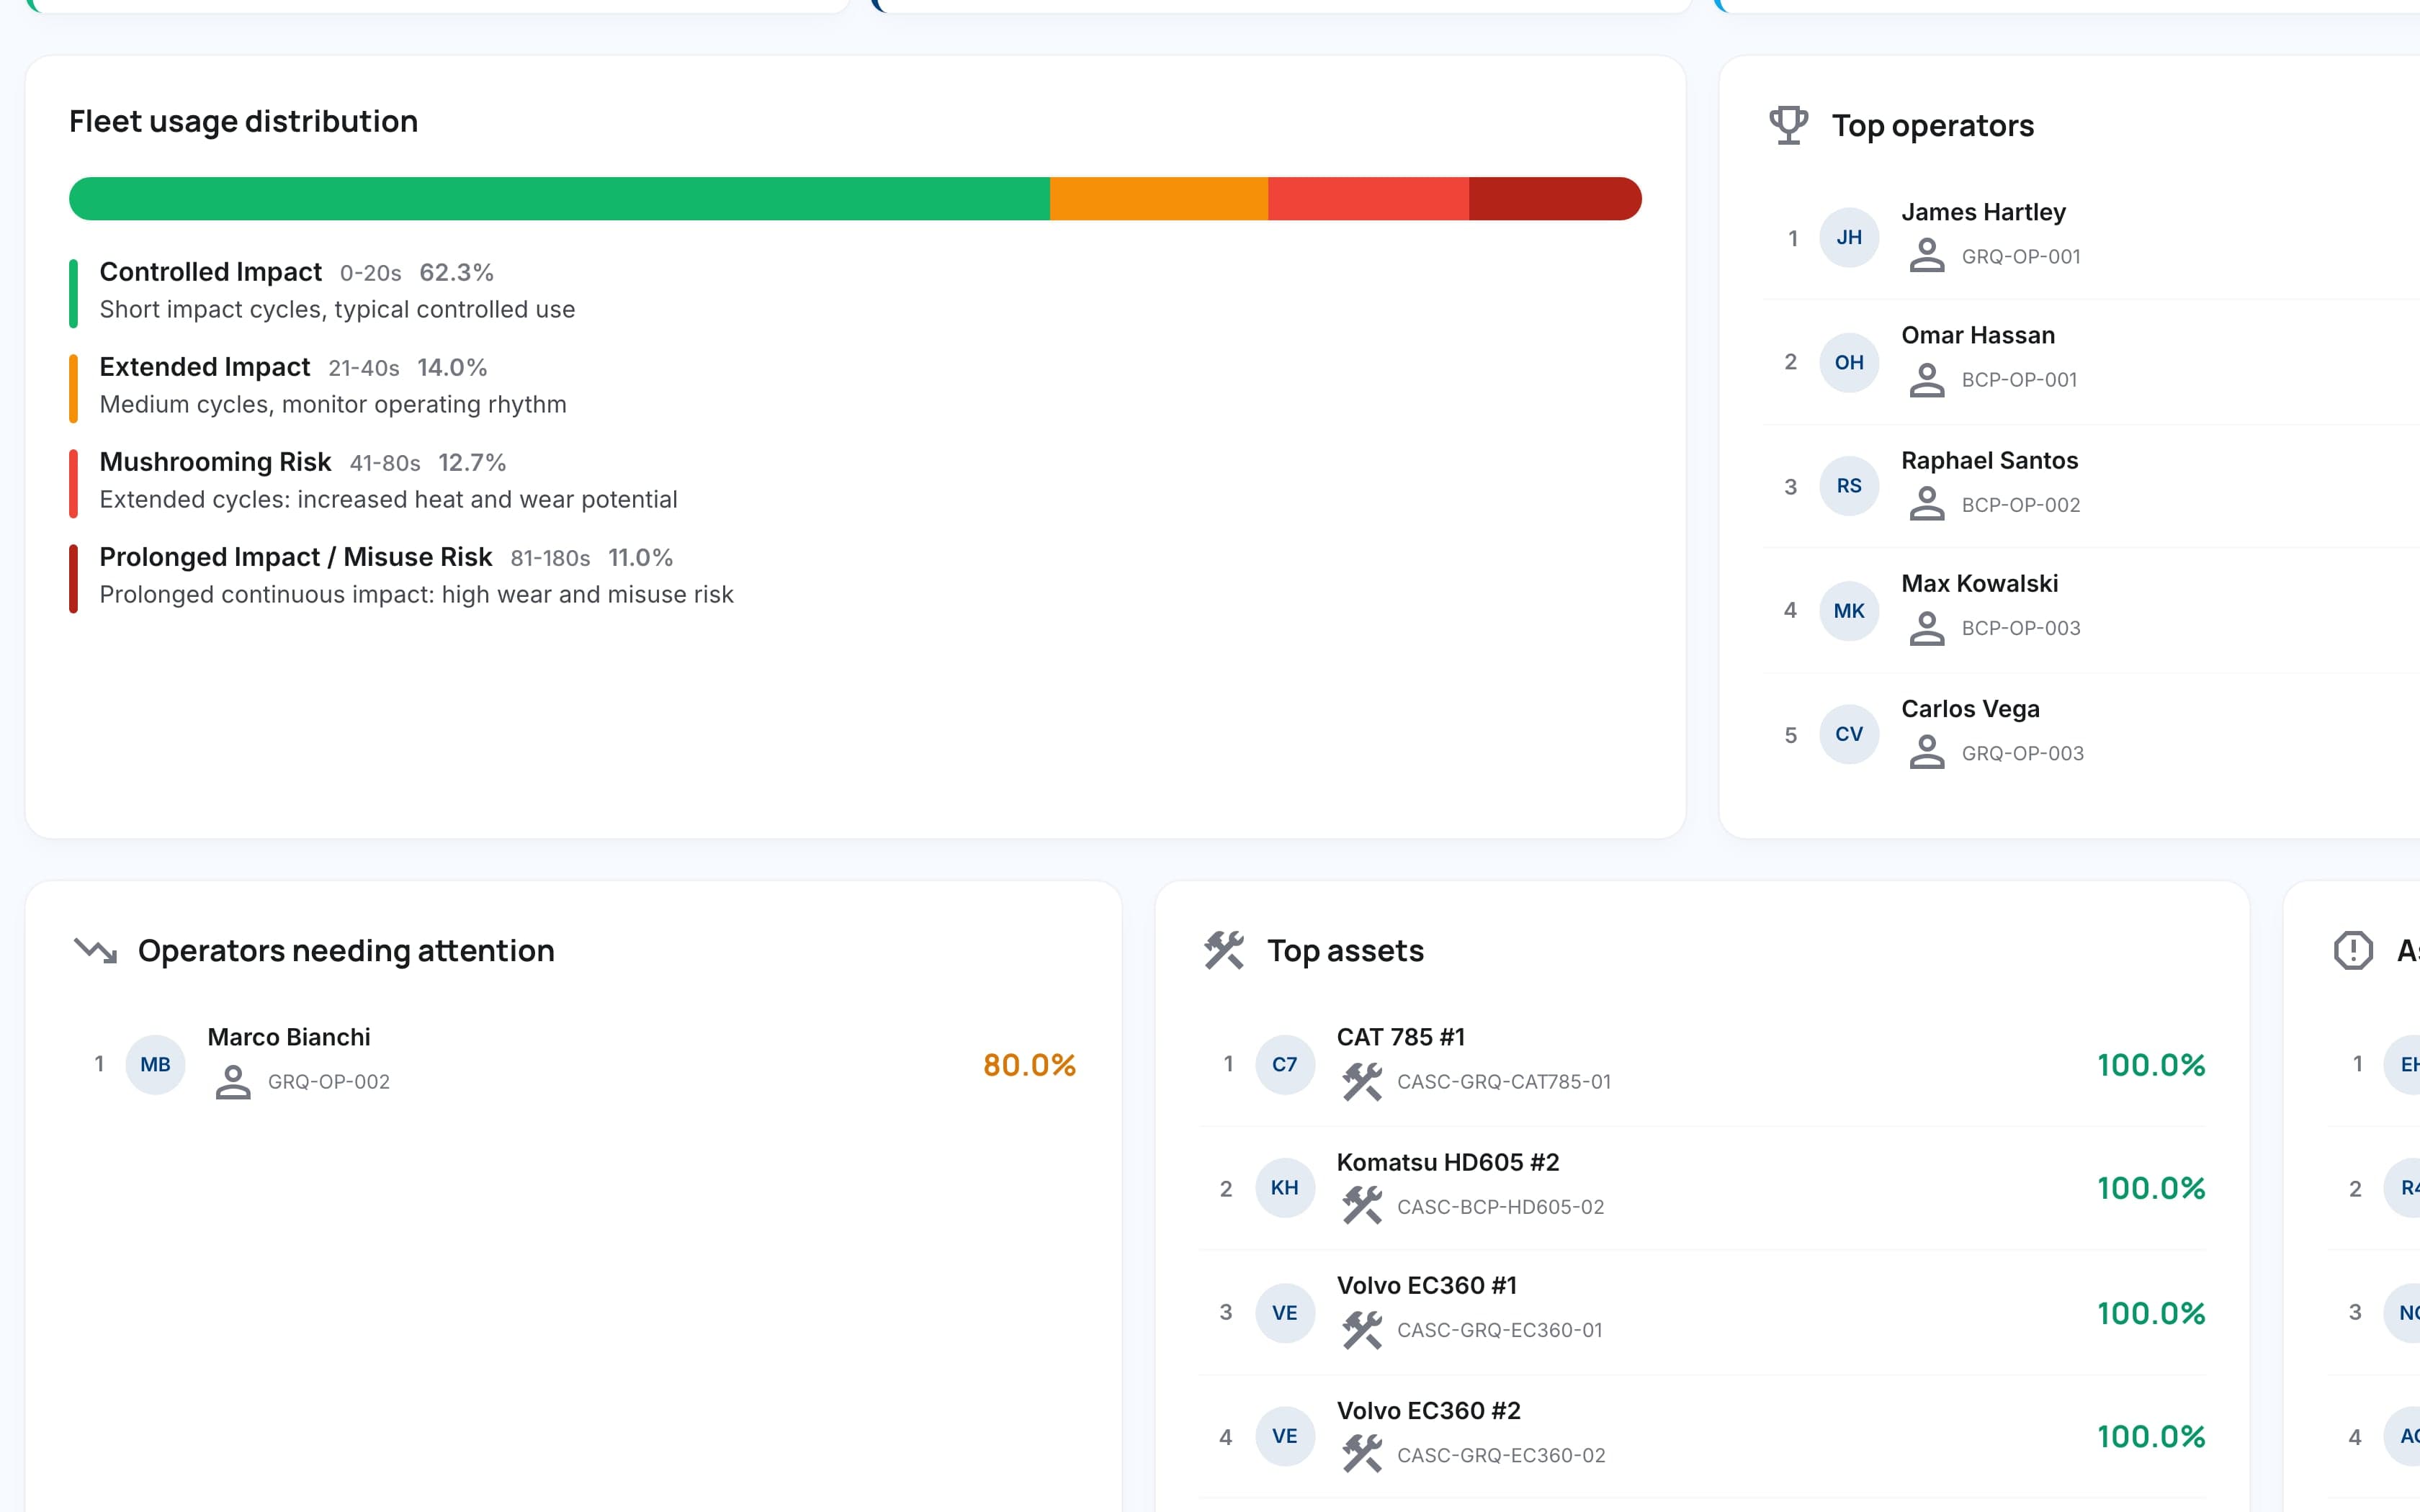Open operator Raphael Santos
The height and width of the screenshot is (1512, 2420).
click(x=2092, y=486)
